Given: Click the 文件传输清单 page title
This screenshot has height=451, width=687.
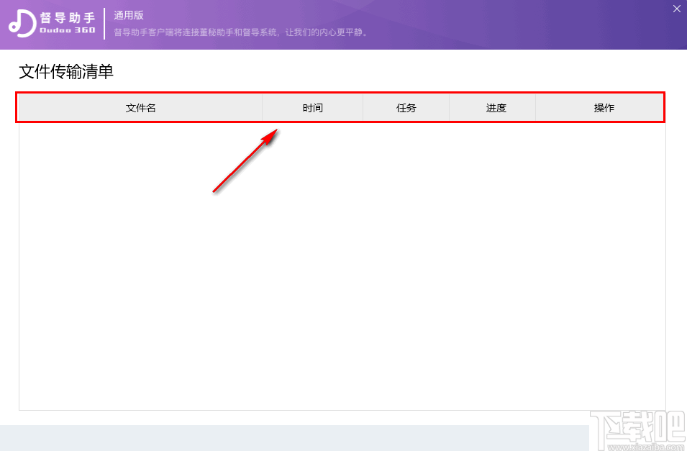Looking at the screenshot, I should pyautogui.click(x=65, y=72).
